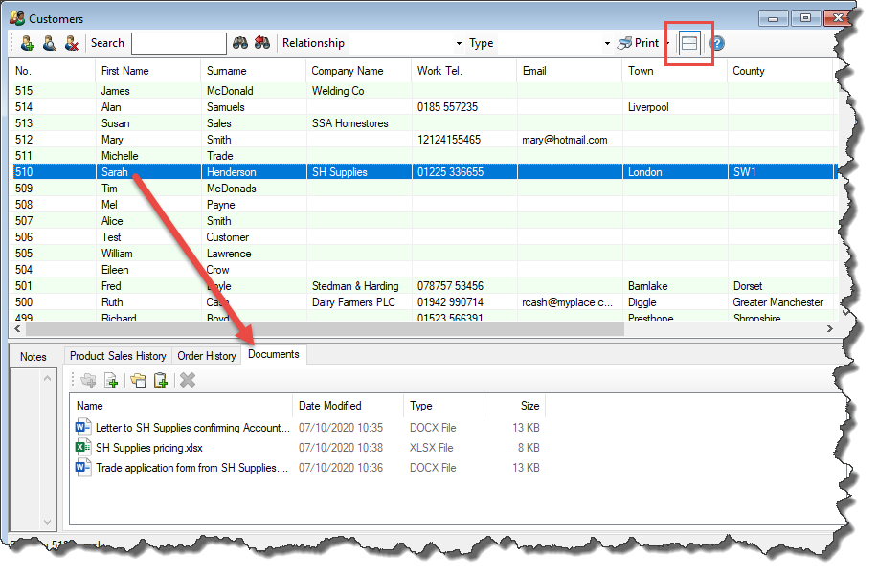Click the add new customer icon
878x577 pixels.
(x=27, y=43)
